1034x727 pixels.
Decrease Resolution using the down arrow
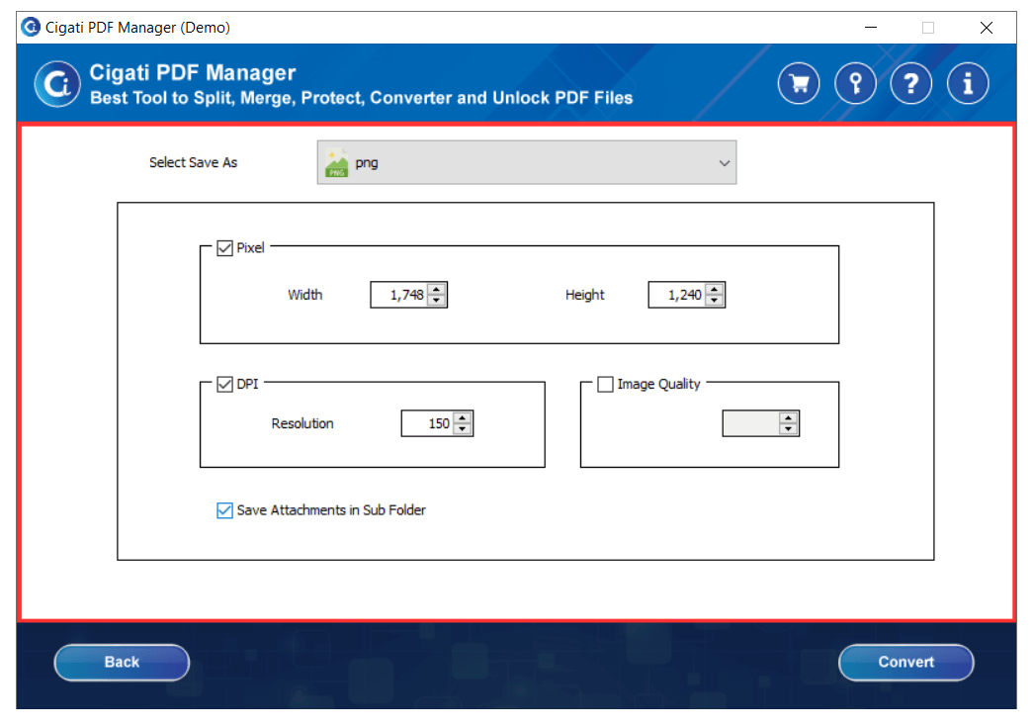[x=463, y=429]
